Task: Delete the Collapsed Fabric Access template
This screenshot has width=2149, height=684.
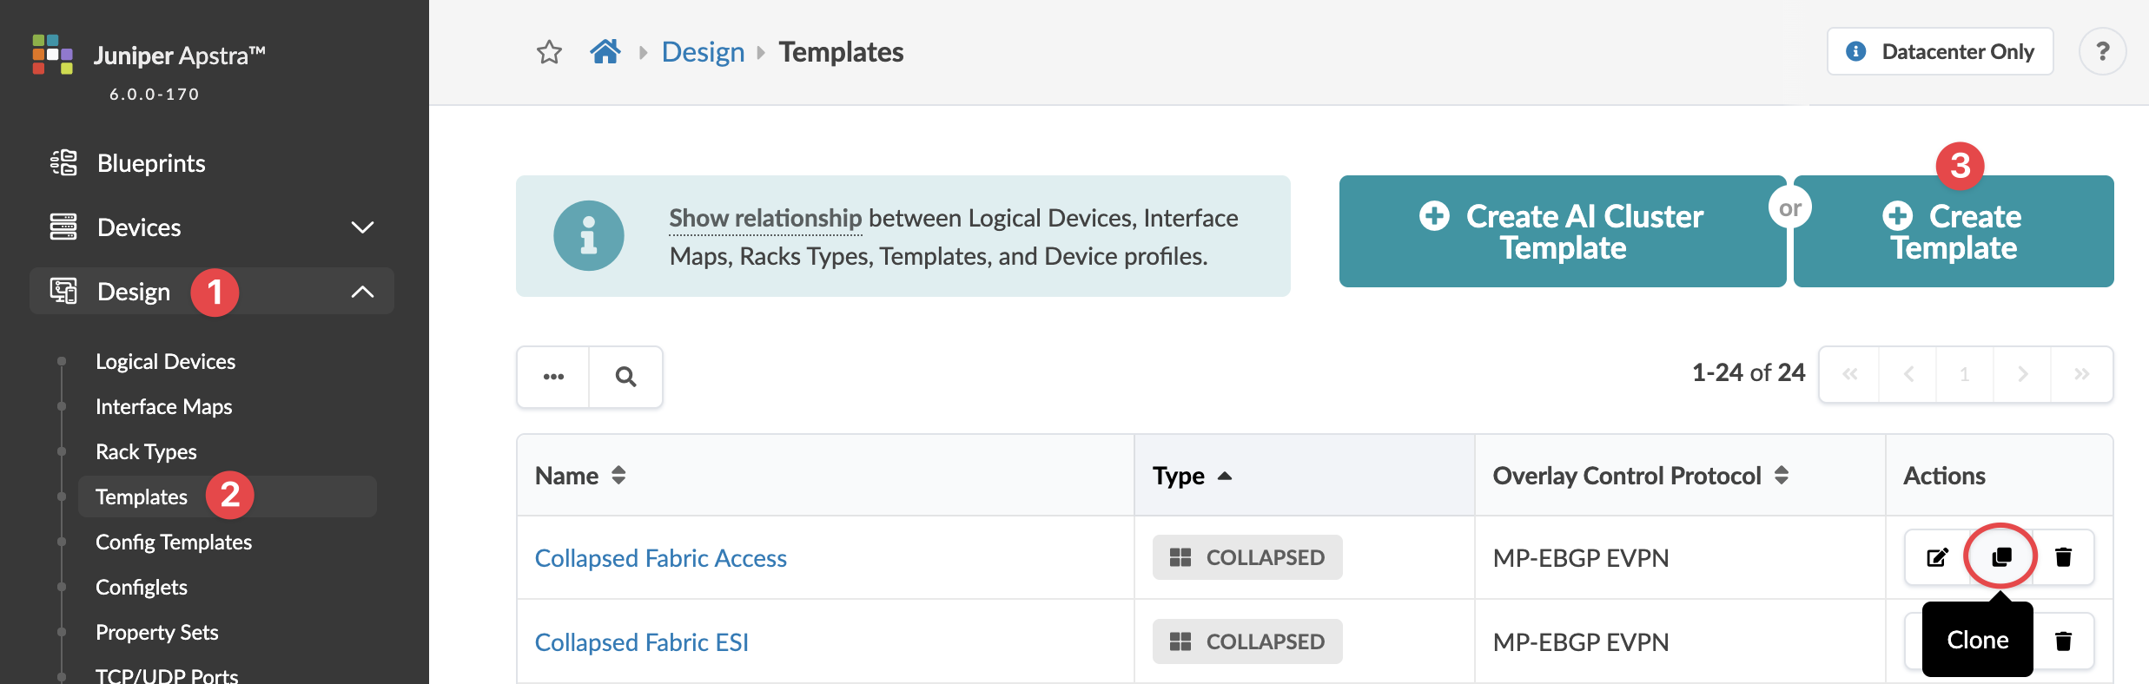Action: pos(2064,557)
